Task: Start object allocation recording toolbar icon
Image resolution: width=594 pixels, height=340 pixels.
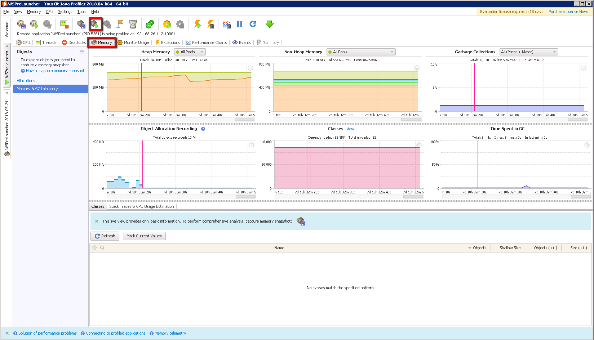Action: [95, 24]
